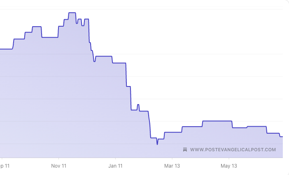This screenshot has height=175, width=289.
Task: Click the tick mark above May 13
Action: [229, 159]
